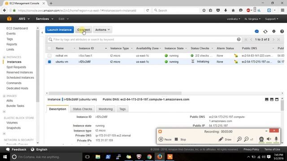
Task: Stop the screen recording
Action: (x=180, y=139)
